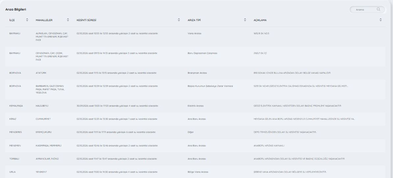
Task: Click the 30.09.2026 outage duration cell
Action: point(118,106)
